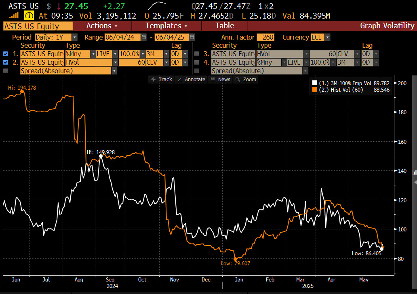Open the Actions menu

(102, 26)
